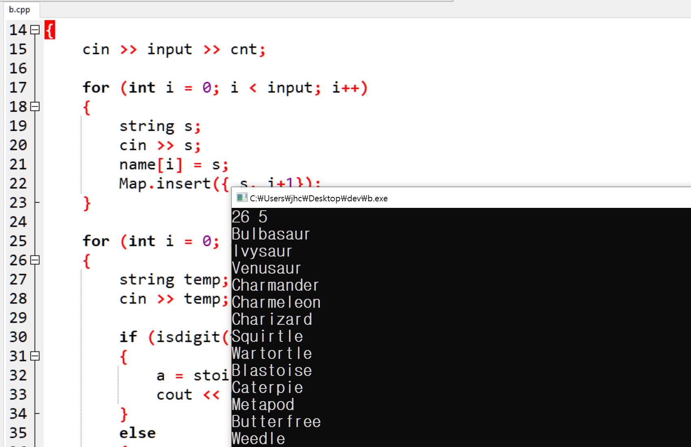Click line number 24 in the gutter

pos(18,222)
